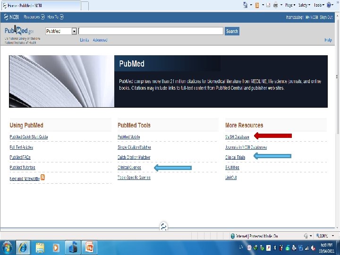Click the Sign Out link
Image resolution: width=340 pixels, height=255 pixels.
[326, 17]
